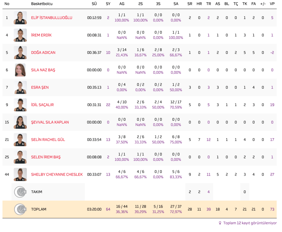This screenshot has width=282, height=232.
Task: Open SELEN İREM BAŞ profile link
Action: pos(46,157)
